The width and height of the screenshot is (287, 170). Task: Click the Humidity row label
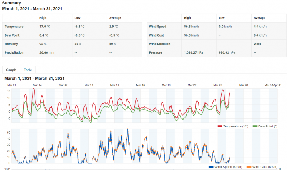click(x=12, y=44)
